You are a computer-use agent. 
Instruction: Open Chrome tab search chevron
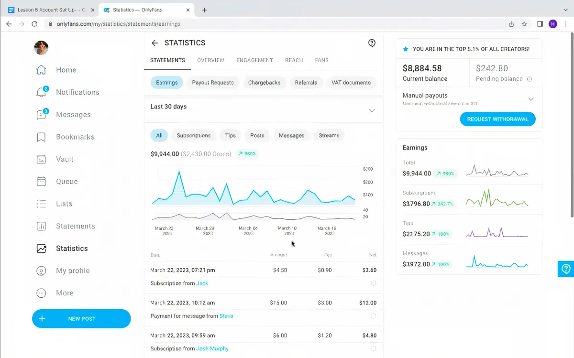[566, 10]
